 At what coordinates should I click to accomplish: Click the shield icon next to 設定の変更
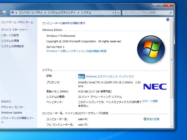tap(145, 119)
